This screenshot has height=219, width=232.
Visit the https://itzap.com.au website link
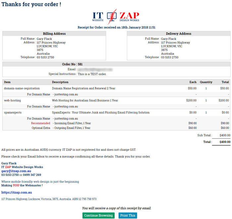(x=17, y=192)
